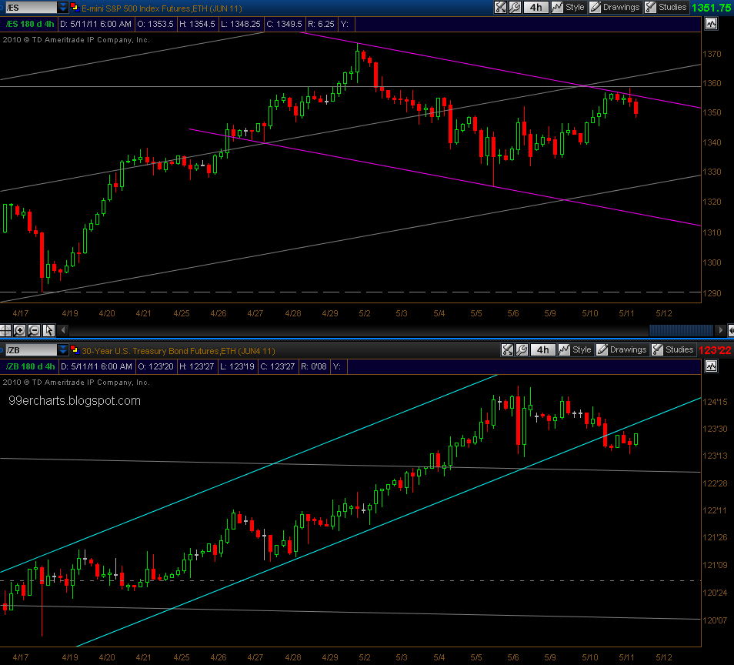Click the zoom out magnifier icon
The height and width of the screenshot is (665, 734).
[x=35, y=330]
